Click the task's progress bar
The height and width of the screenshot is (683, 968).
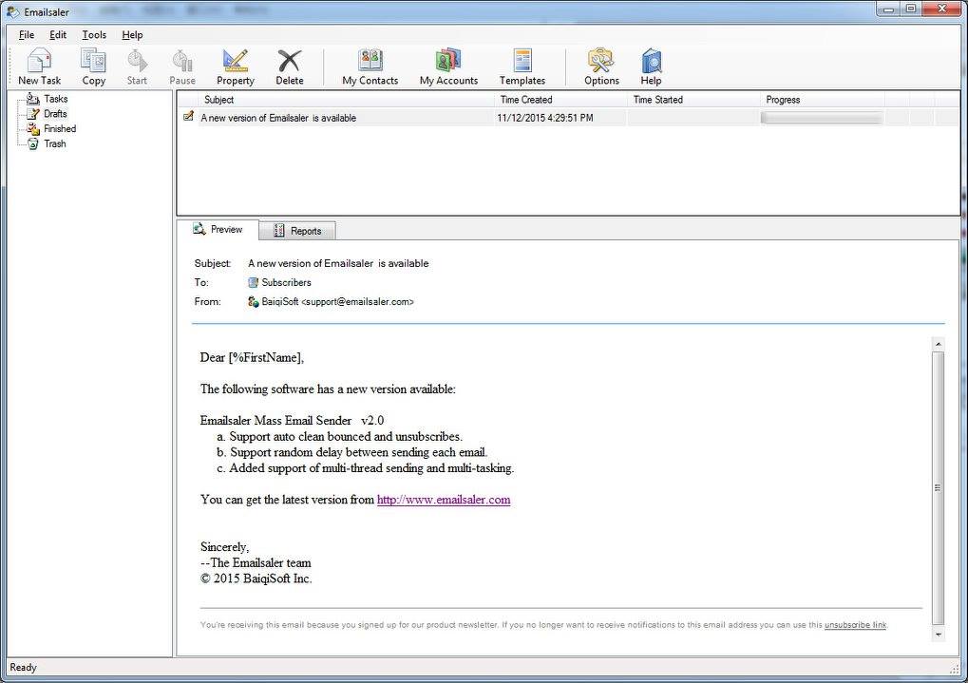[822, 118]
